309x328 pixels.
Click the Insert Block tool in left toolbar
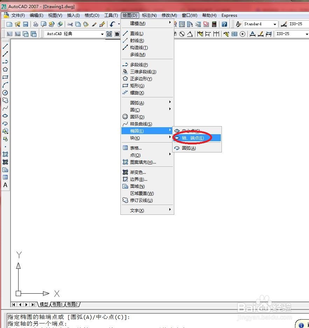tap(5, 131)
